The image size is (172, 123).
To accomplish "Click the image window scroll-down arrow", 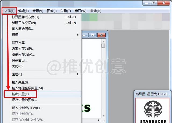I will pos(103,116).
